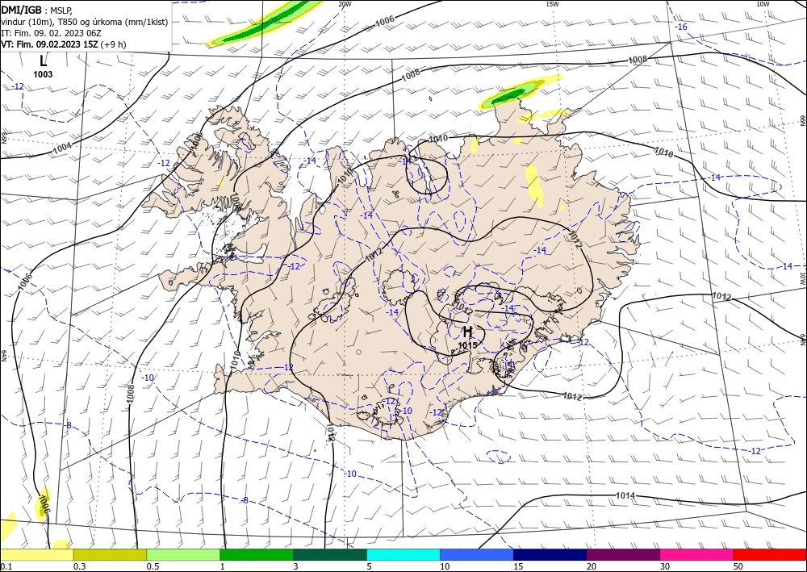The image size is (807, 572).
Task: Click the '1004' isobar label
Action: [62, 148]
